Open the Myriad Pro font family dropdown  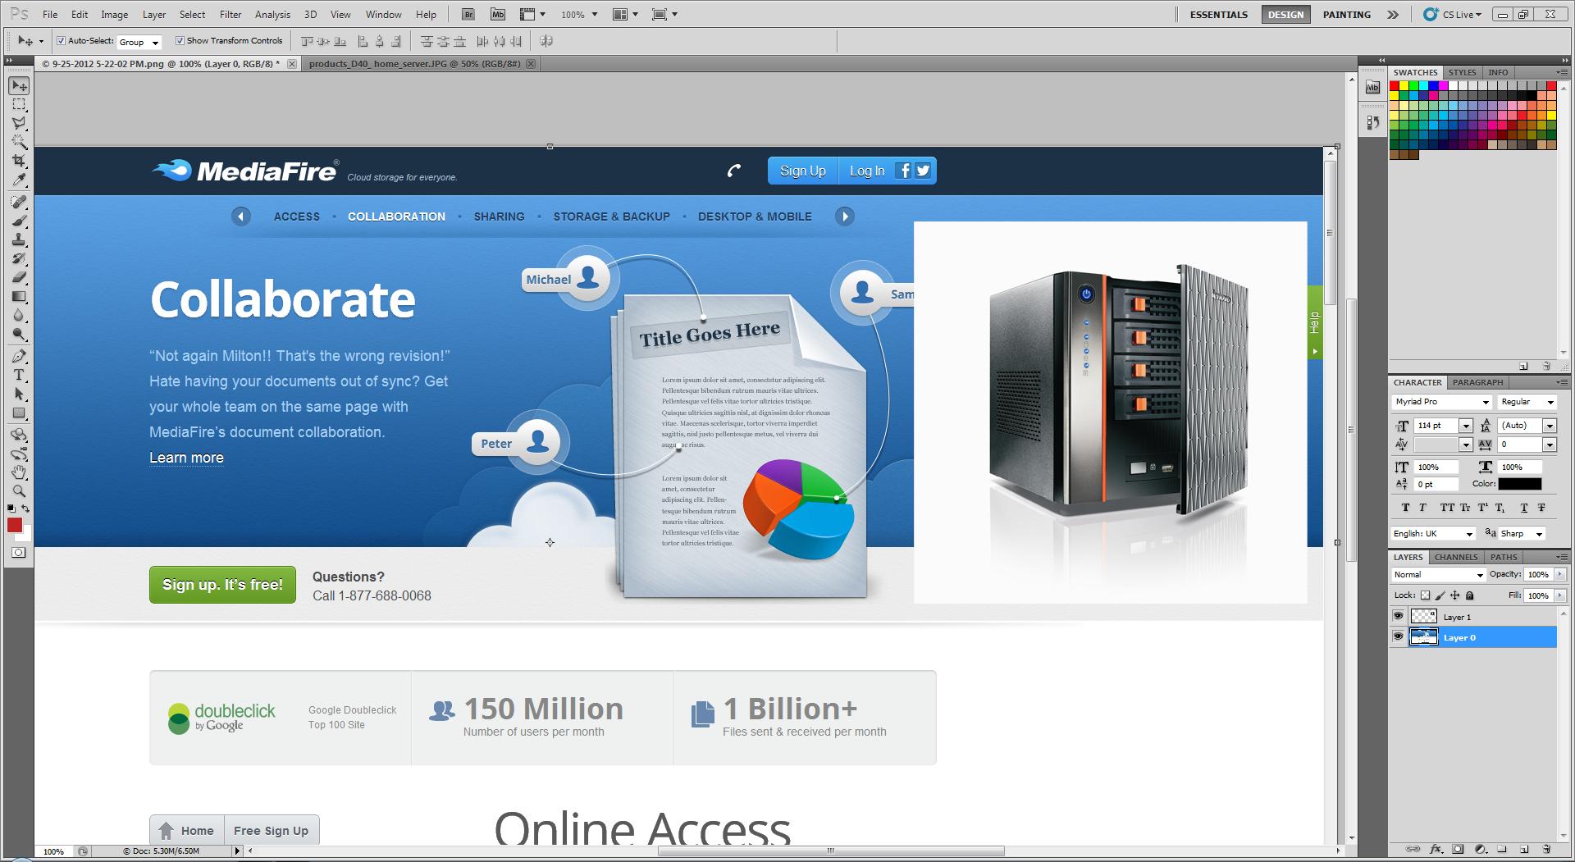click(1442, 402)
